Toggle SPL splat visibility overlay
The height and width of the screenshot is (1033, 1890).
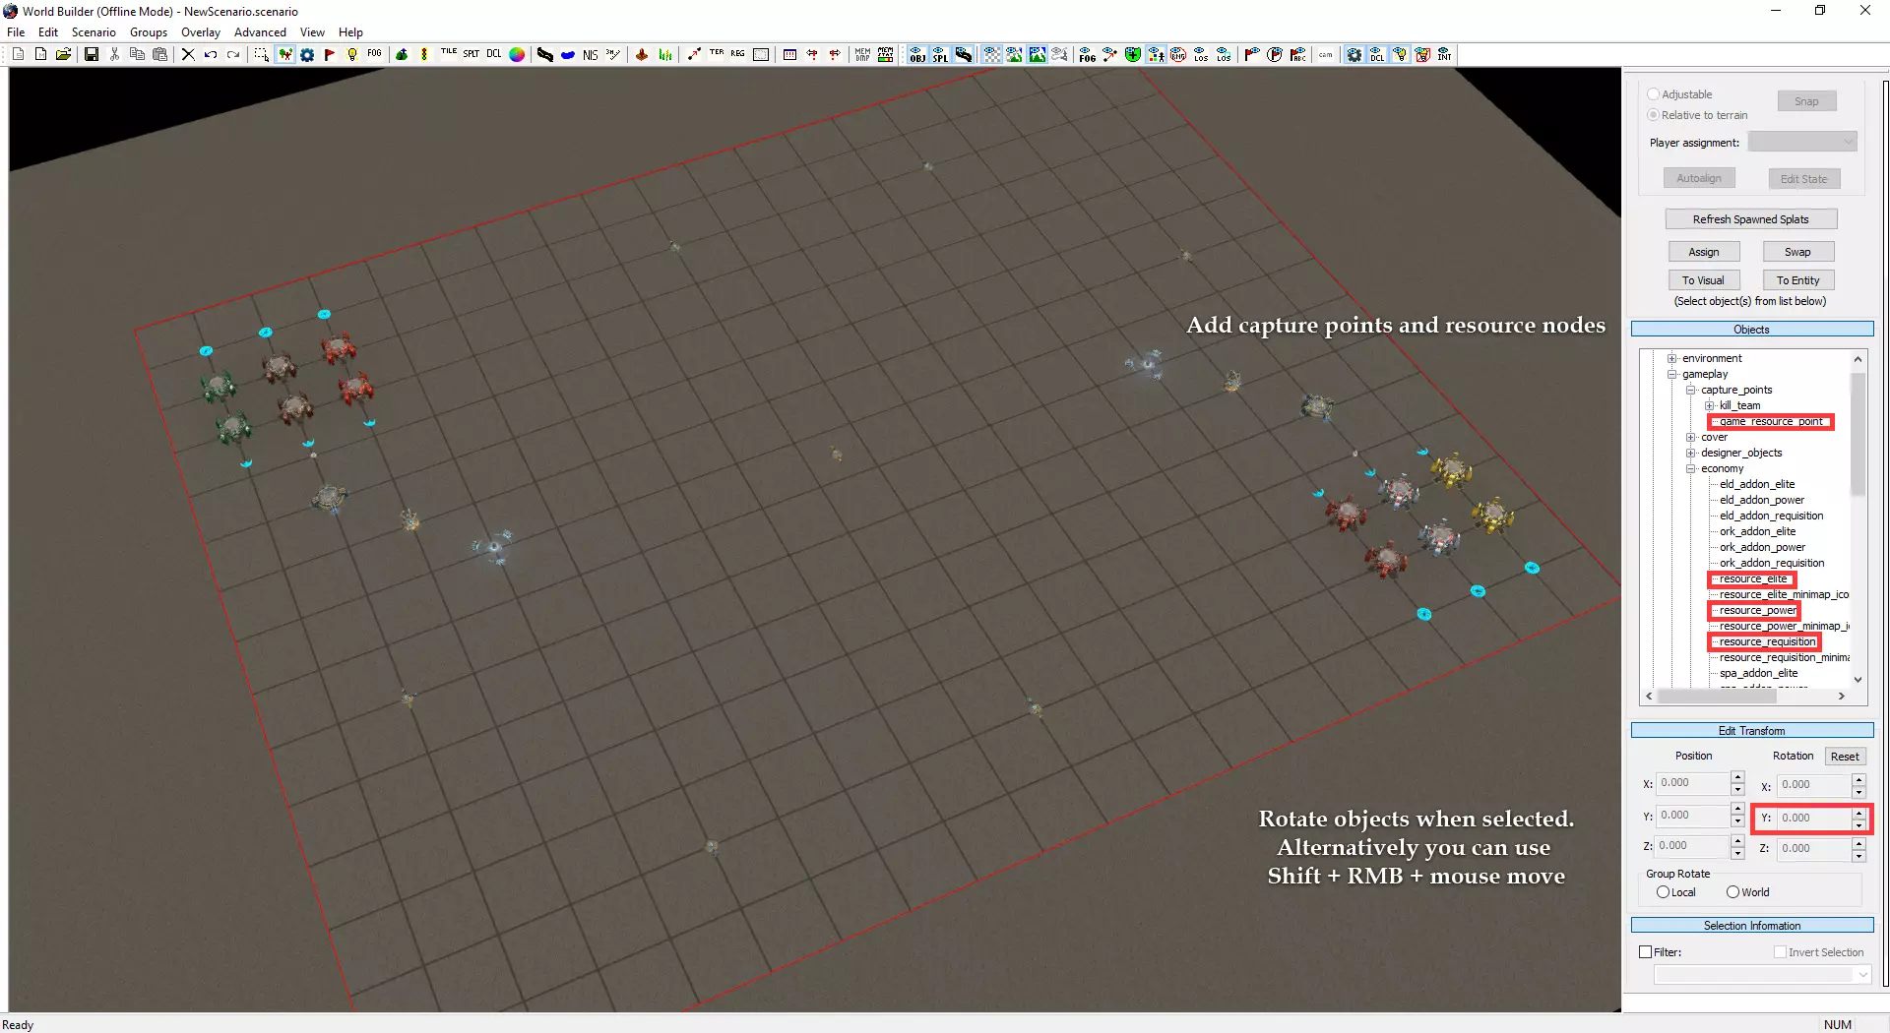[940, 55]
